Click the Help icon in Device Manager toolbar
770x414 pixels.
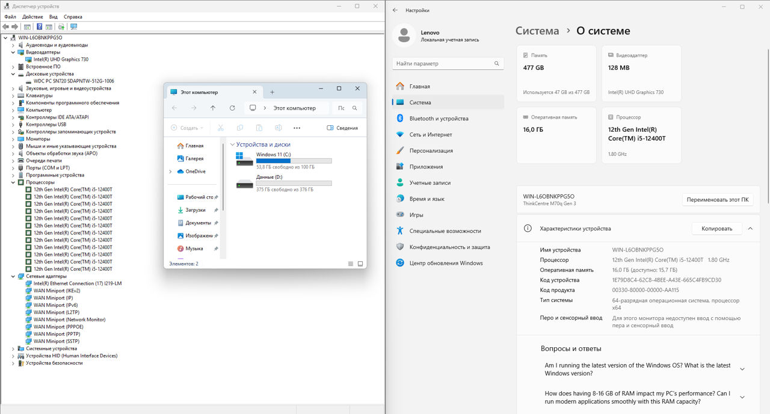(40, 26)
